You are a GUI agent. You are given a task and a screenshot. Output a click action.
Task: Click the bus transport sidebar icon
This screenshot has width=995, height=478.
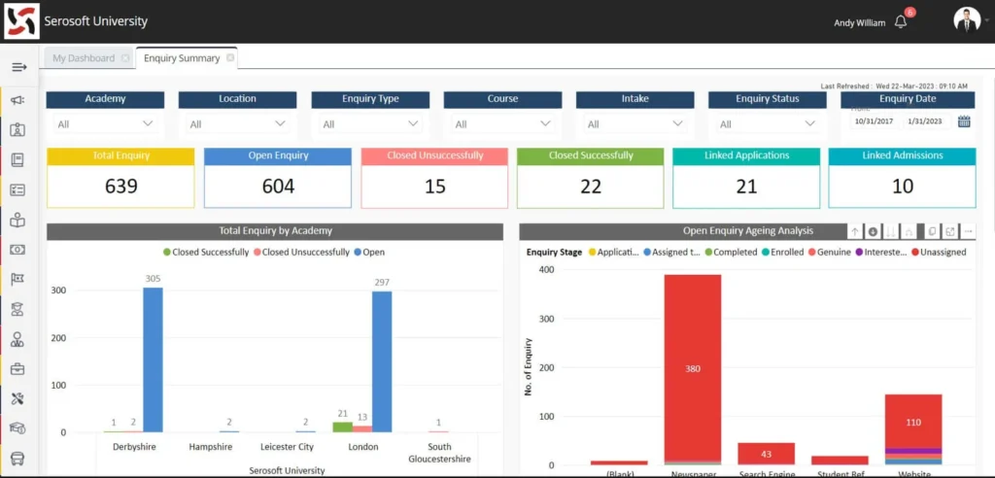tap(17, 459)
